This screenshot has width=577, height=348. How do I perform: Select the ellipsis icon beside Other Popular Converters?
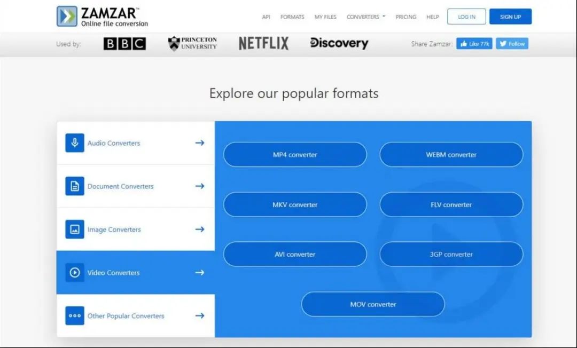coord(74,315)
